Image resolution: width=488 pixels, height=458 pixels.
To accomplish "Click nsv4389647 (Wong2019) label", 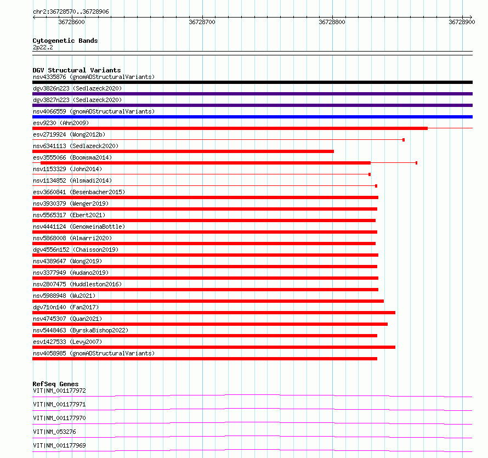I will click(67, 261).
